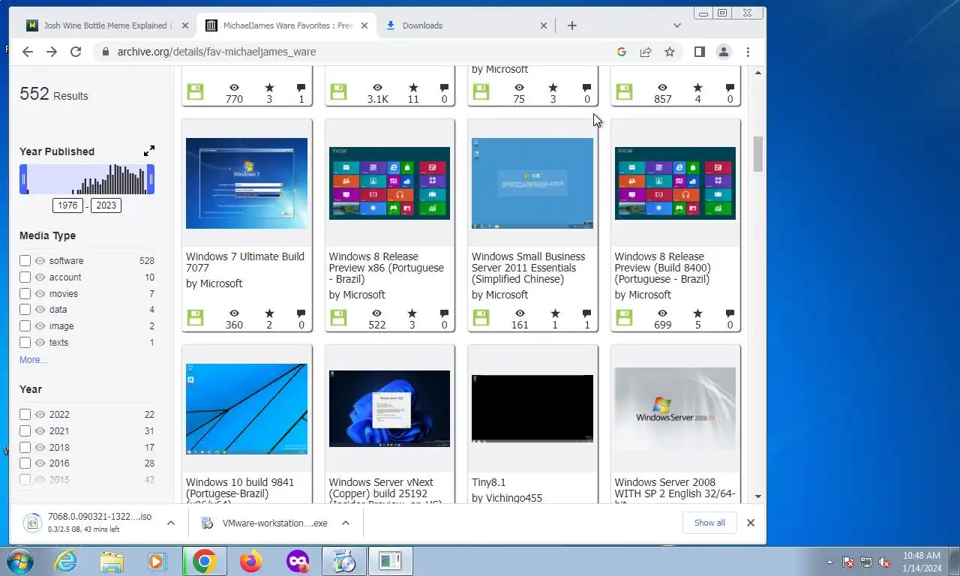Open Windows Server 2008 thumbnail
The image size is (960, 576).
pos(675,409)
